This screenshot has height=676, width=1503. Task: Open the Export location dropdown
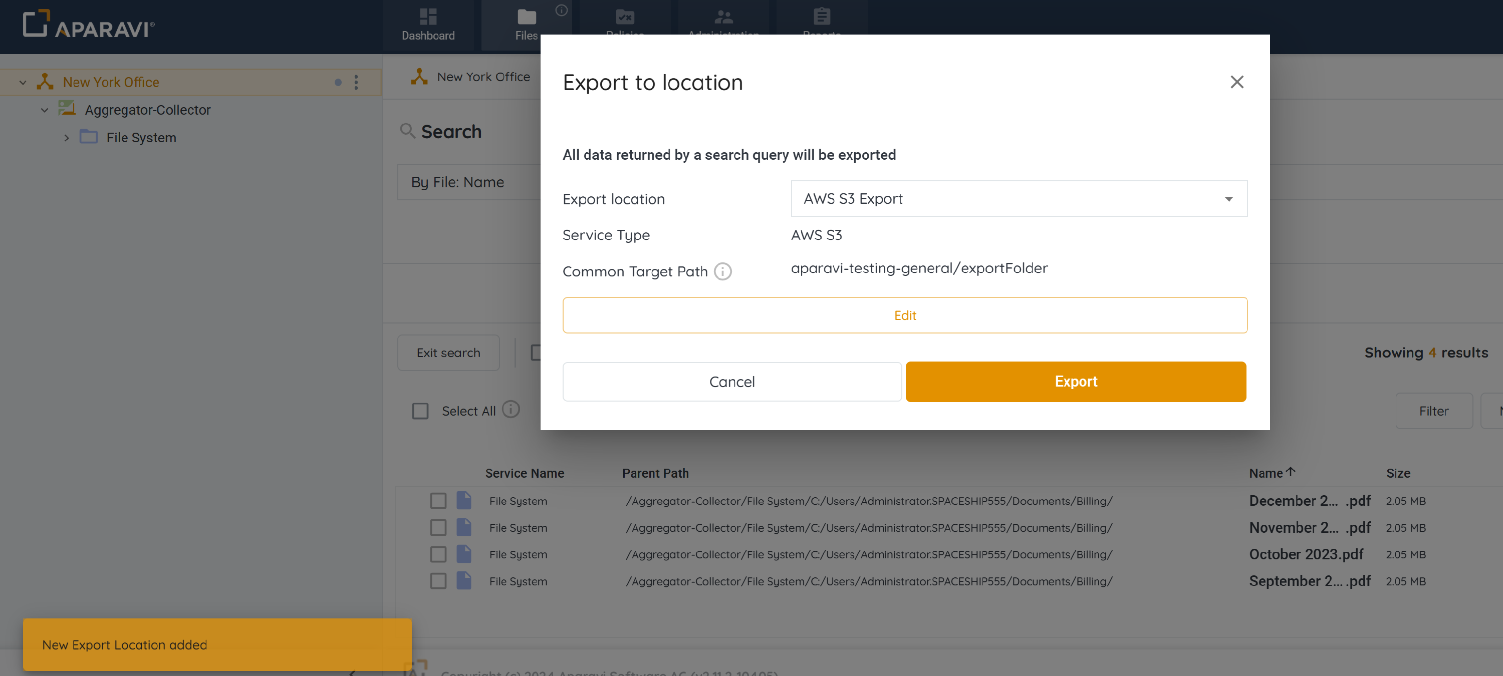click(1018, 198)
